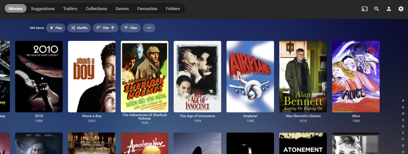Image resolution: width=408 pixels, height=154 pixels.
Task: Switch to the Favourites tab
Action: [x=147, y=9]
